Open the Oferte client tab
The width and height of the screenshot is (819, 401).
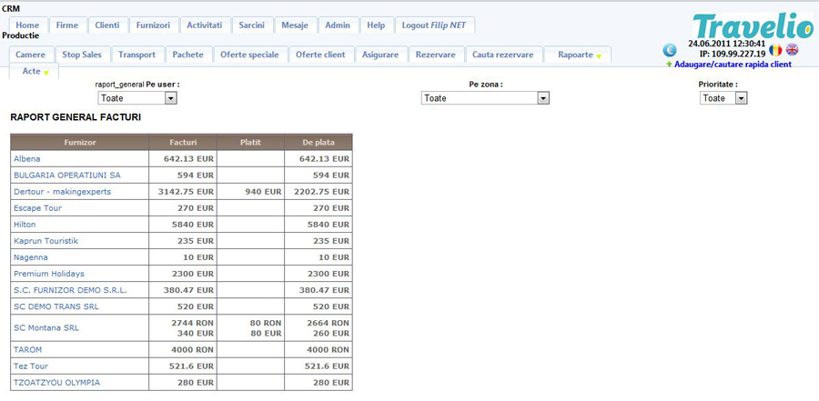320,55
